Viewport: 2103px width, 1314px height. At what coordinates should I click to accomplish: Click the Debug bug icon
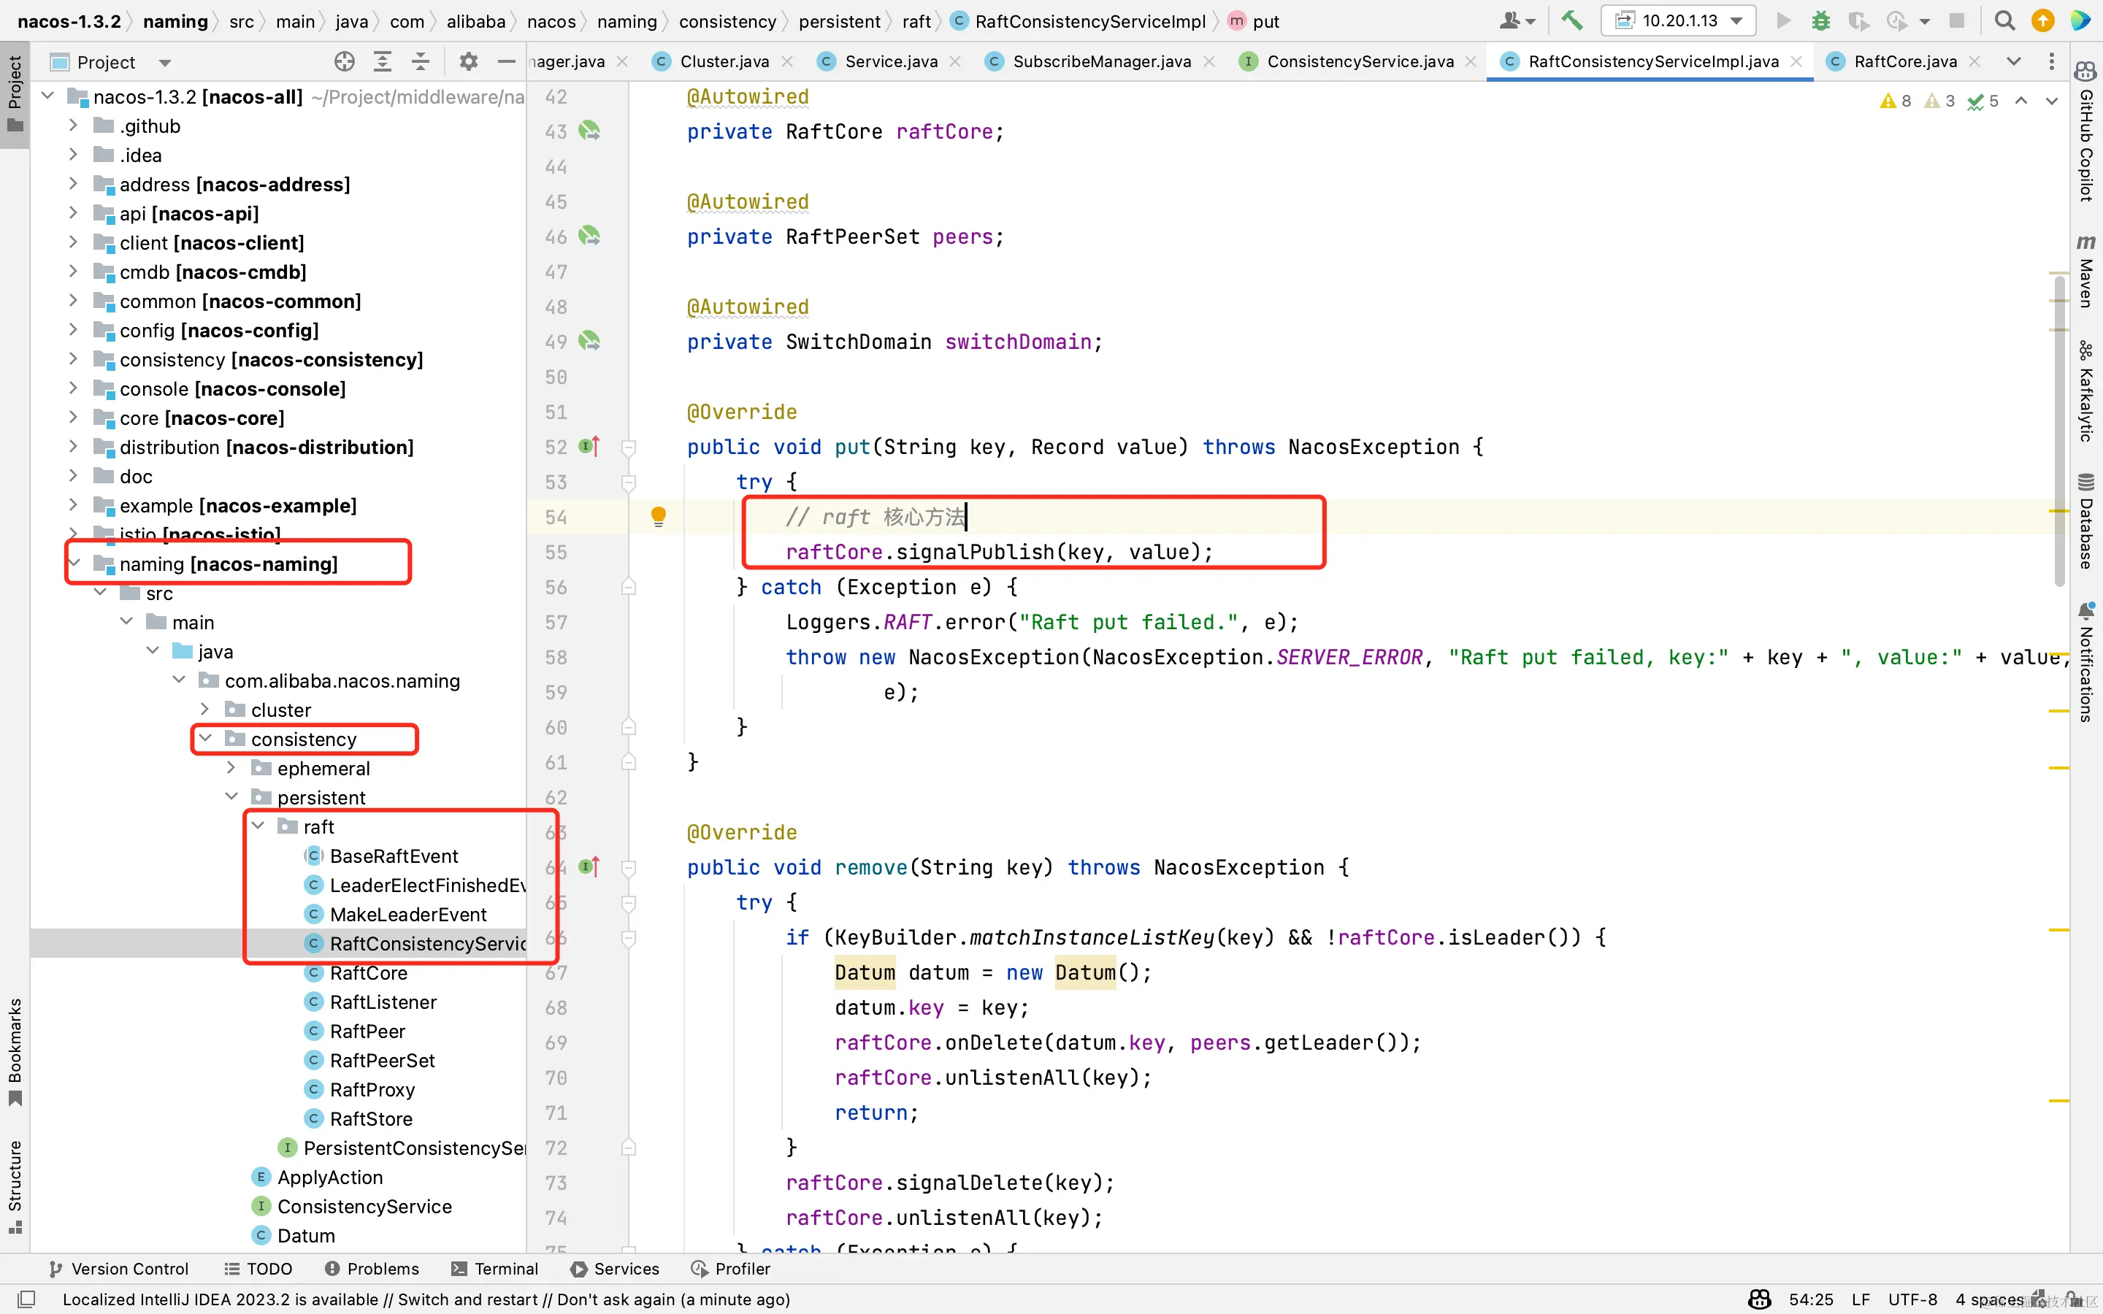(x=1820, y=21)
